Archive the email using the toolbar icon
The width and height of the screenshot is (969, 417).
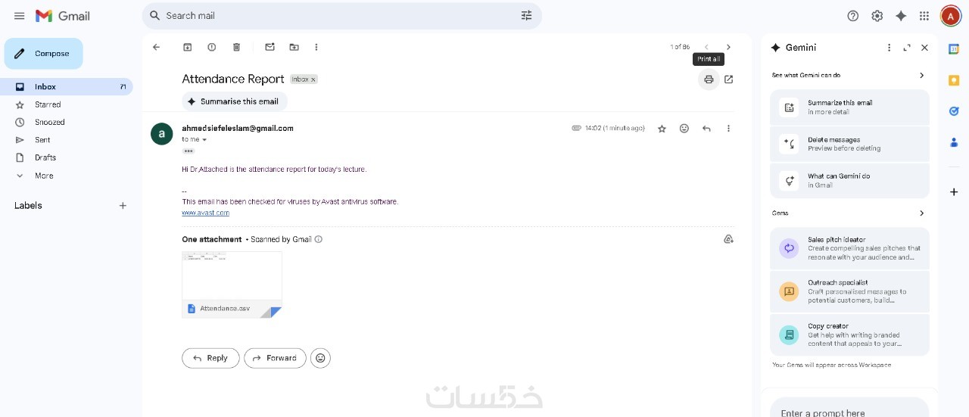click(188, 47)
